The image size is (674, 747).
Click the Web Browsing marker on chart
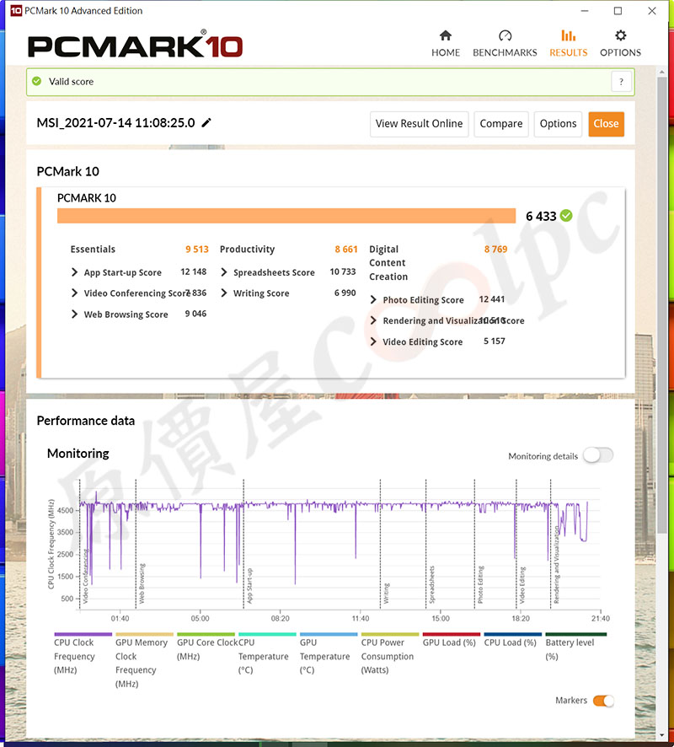(x=142, y=583)
